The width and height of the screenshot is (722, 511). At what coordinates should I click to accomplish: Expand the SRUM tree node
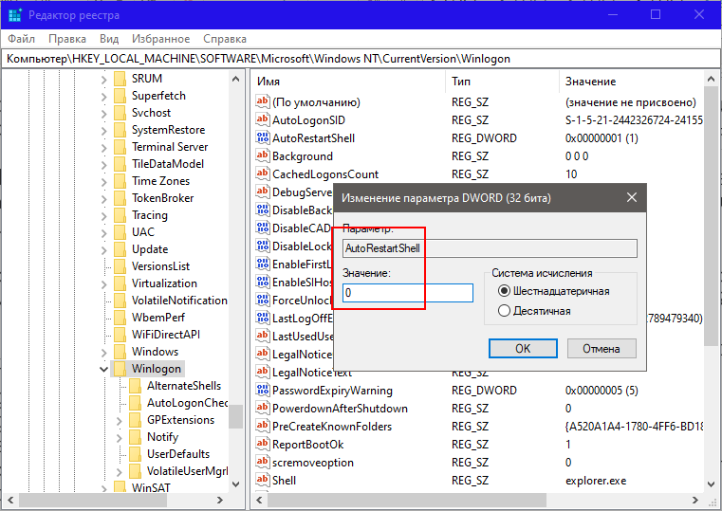[104, 80]
